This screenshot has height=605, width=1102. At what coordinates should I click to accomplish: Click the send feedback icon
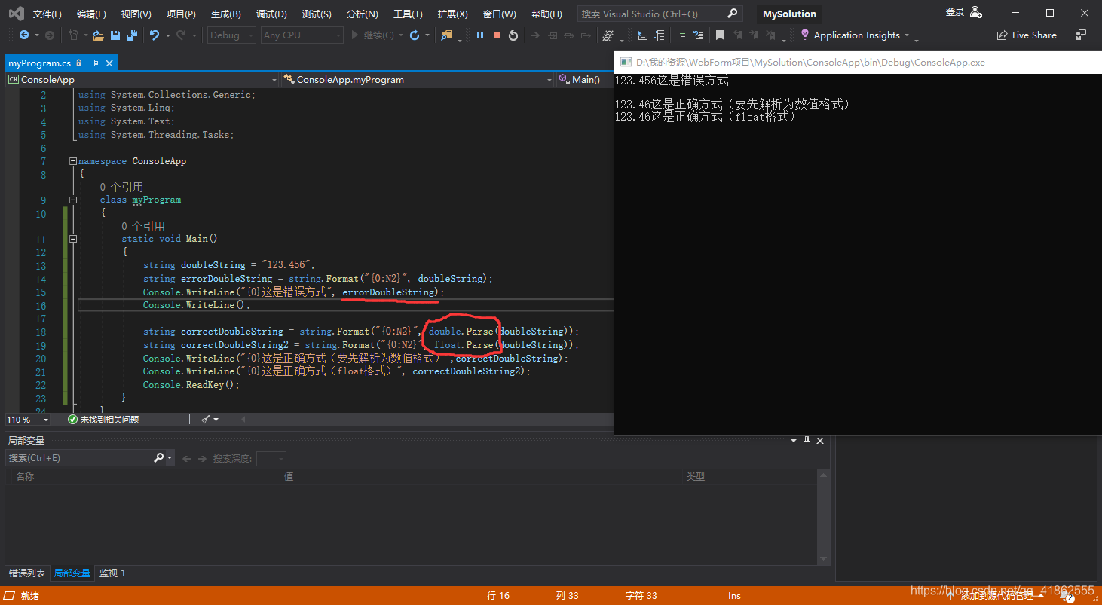1081,35
